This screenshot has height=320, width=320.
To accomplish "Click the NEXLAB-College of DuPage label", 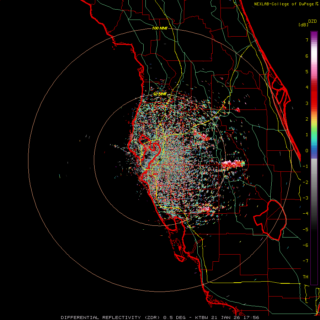I will point(284,4).
